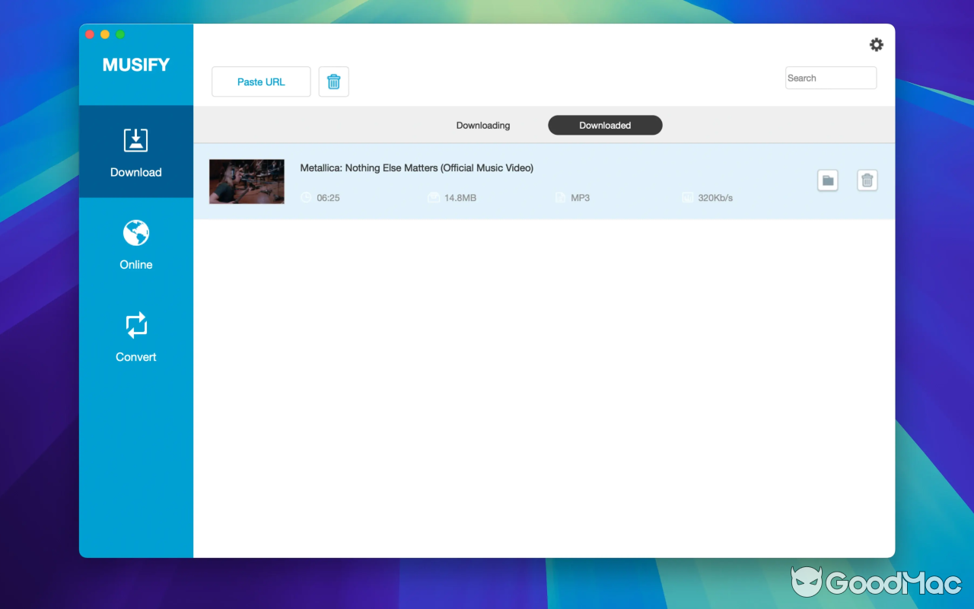Click the file size icon beside 14.8MB
974x609 pixels.
pos(432,197)
